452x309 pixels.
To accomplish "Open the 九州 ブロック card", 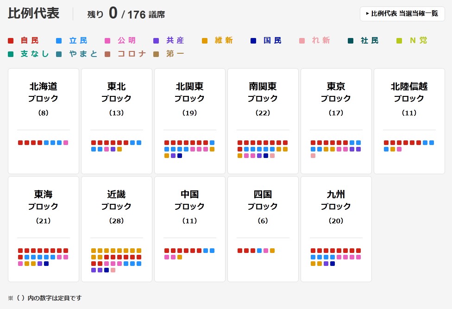I will [336, 229].
